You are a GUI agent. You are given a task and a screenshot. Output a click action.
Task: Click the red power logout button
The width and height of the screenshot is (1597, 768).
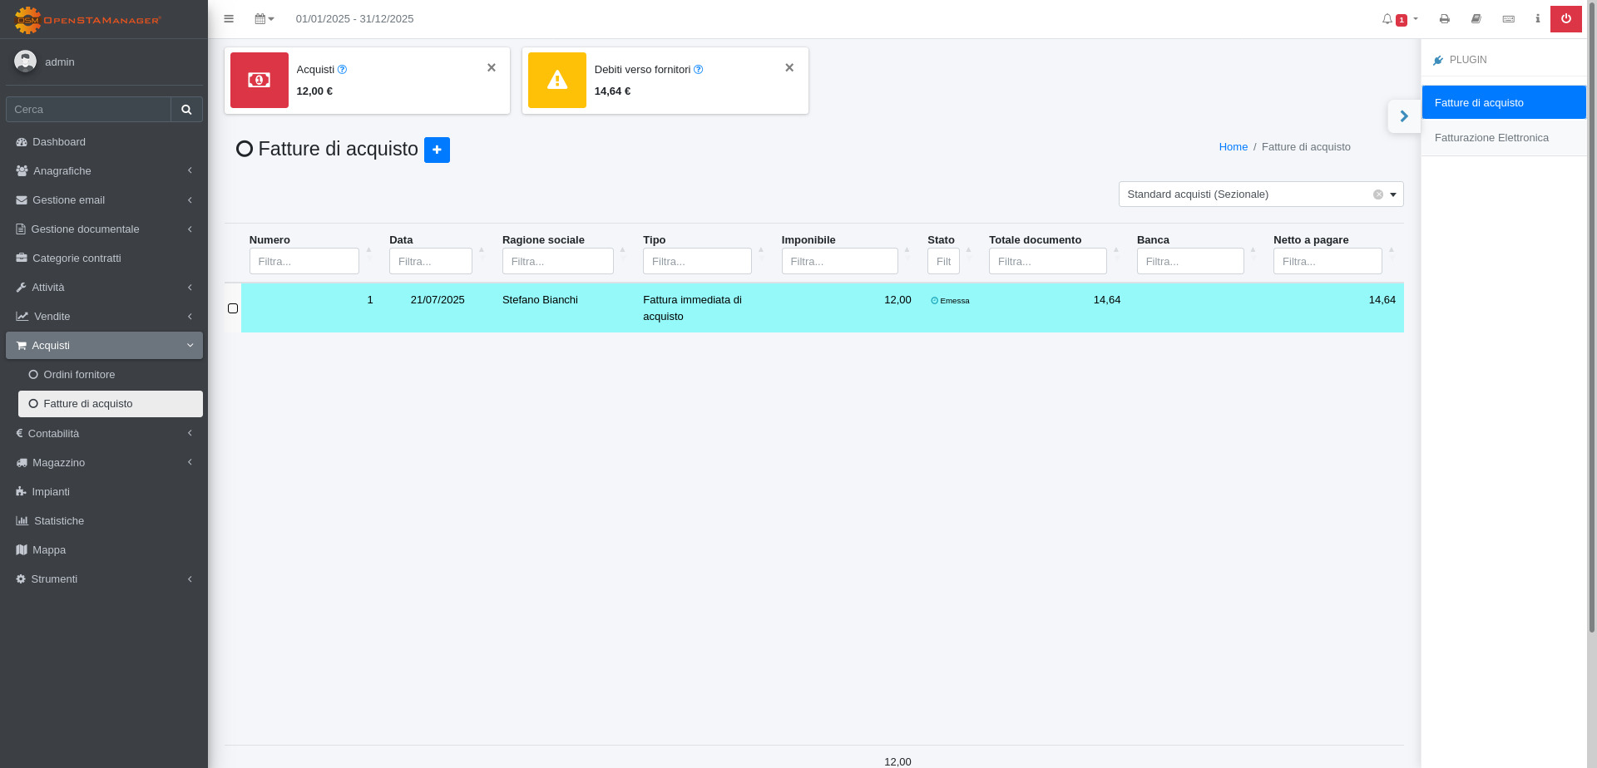pos(1565,19)
